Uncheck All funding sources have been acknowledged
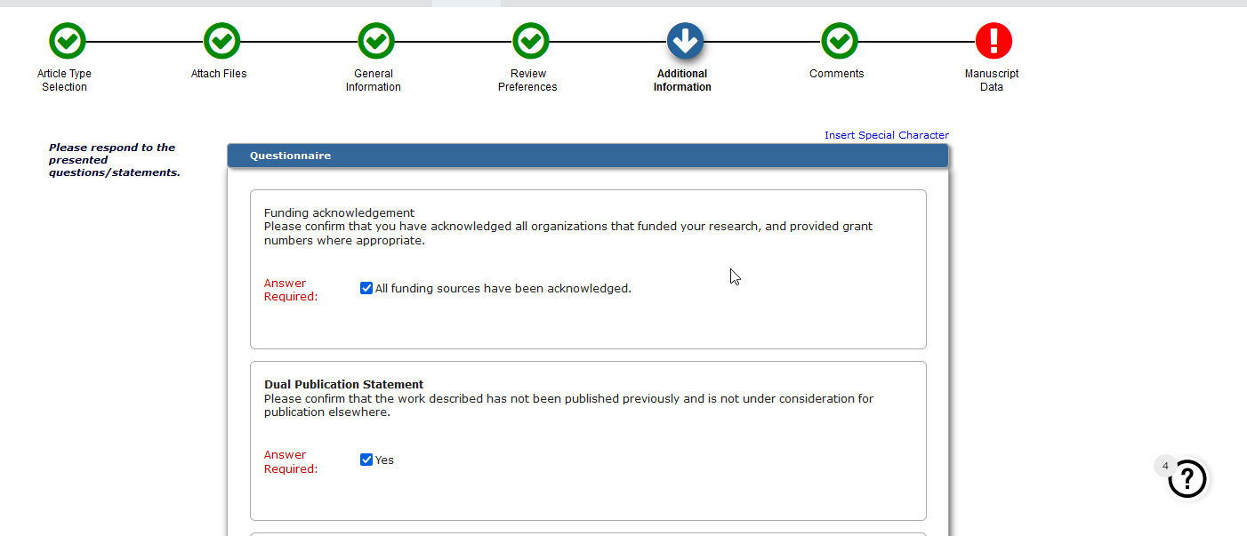1247x536 pixels. point(366,288)
